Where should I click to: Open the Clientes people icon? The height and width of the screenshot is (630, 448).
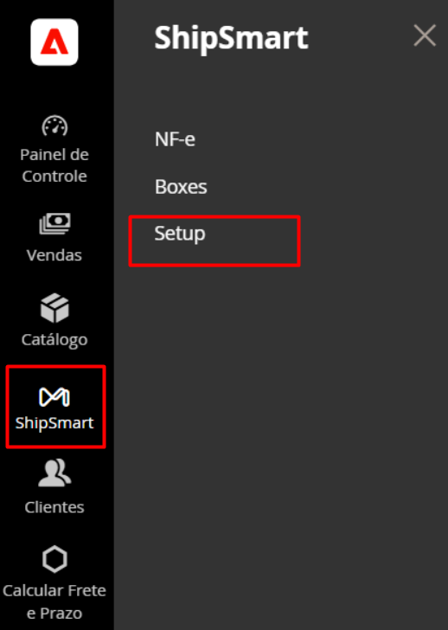click(54, 472)
